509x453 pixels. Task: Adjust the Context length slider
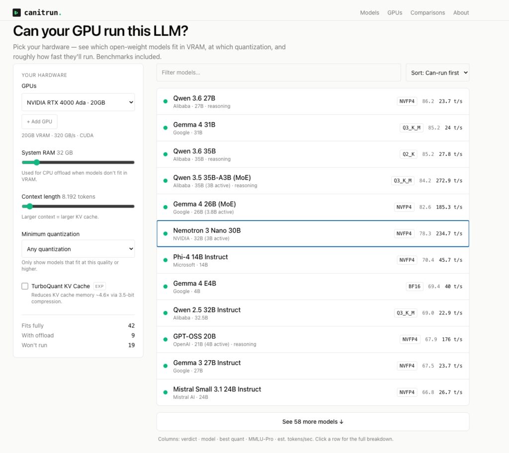tap(78, 206)
